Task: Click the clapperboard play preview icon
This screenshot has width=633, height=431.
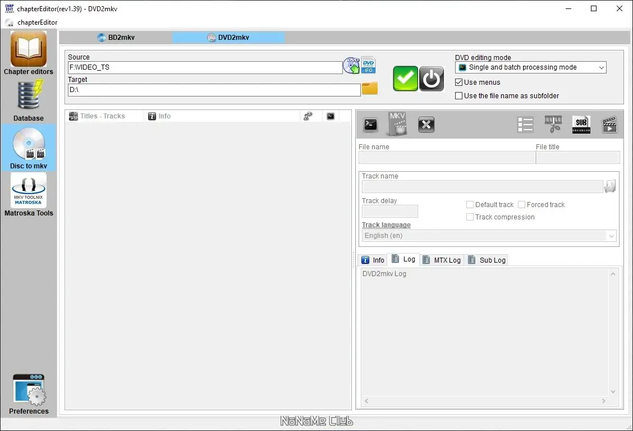Action: click(609, 124)
